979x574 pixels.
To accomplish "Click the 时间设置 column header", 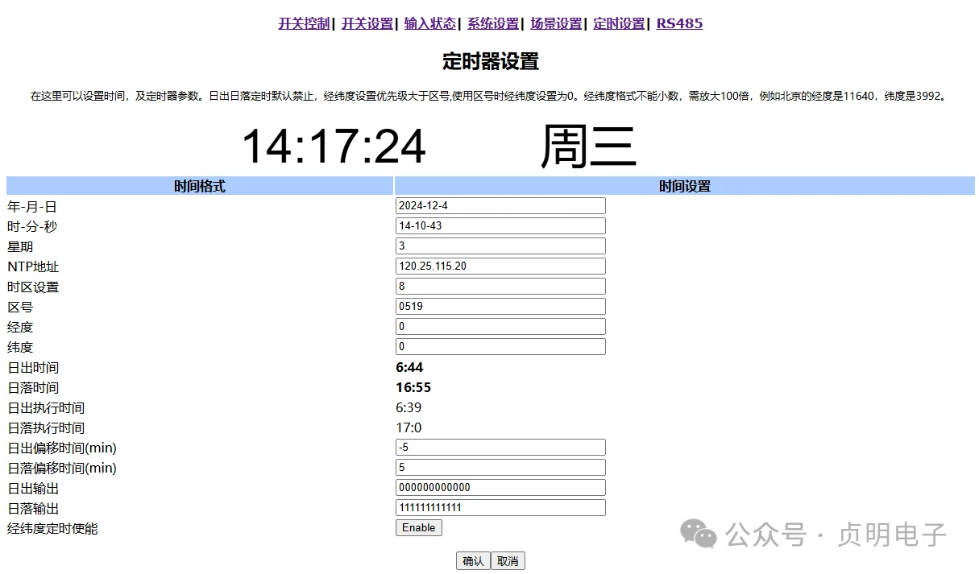I will 685,186.
